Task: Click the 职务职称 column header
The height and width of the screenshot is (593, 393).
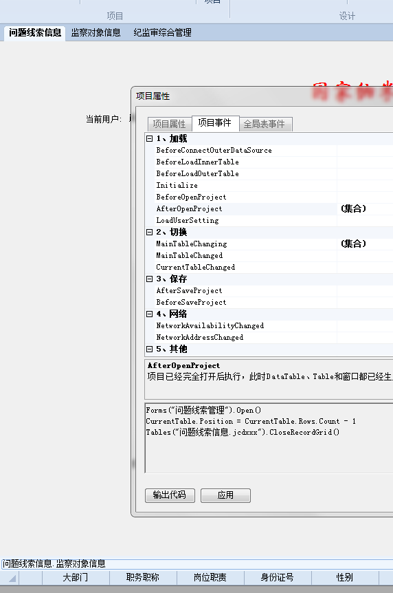Action: click(143, 577)
